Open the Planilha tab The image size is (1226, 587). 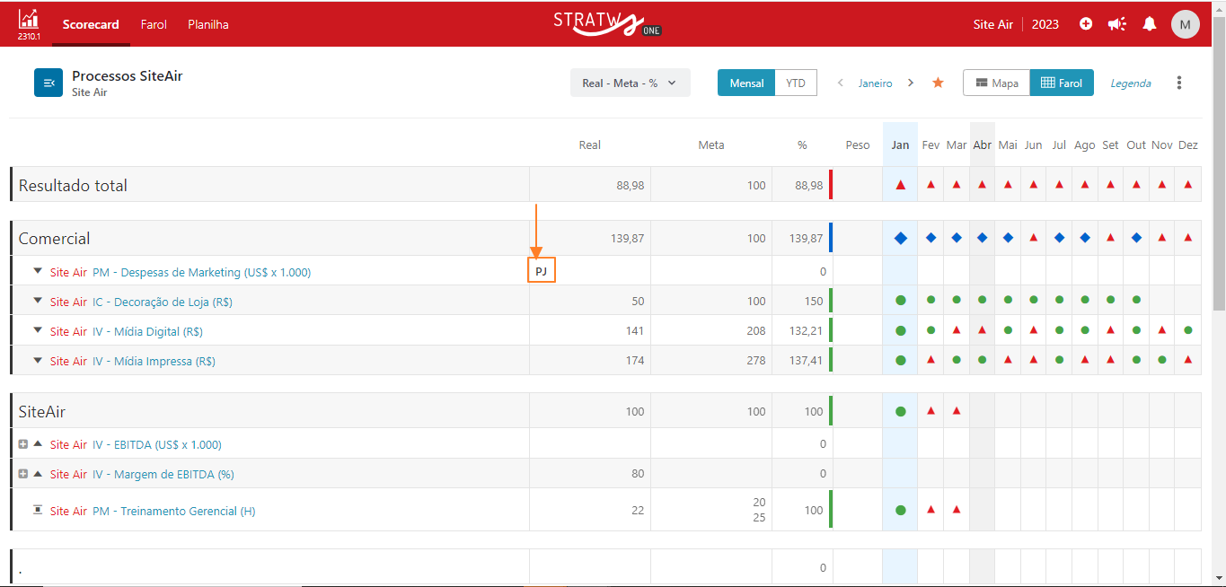pyautogui.click(x=208, y=24)
